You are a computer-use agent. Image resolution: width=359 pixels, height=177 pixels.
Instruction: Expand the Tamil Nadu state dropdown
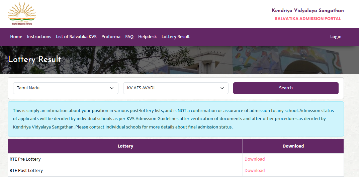click(x=66, y=88)
